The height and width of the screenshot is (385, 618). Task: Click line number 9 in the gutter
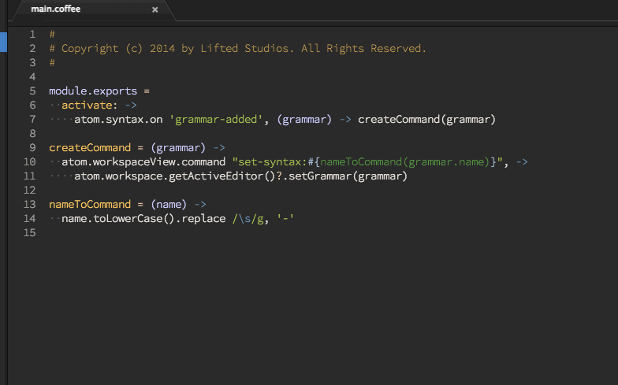pos(32,148)
